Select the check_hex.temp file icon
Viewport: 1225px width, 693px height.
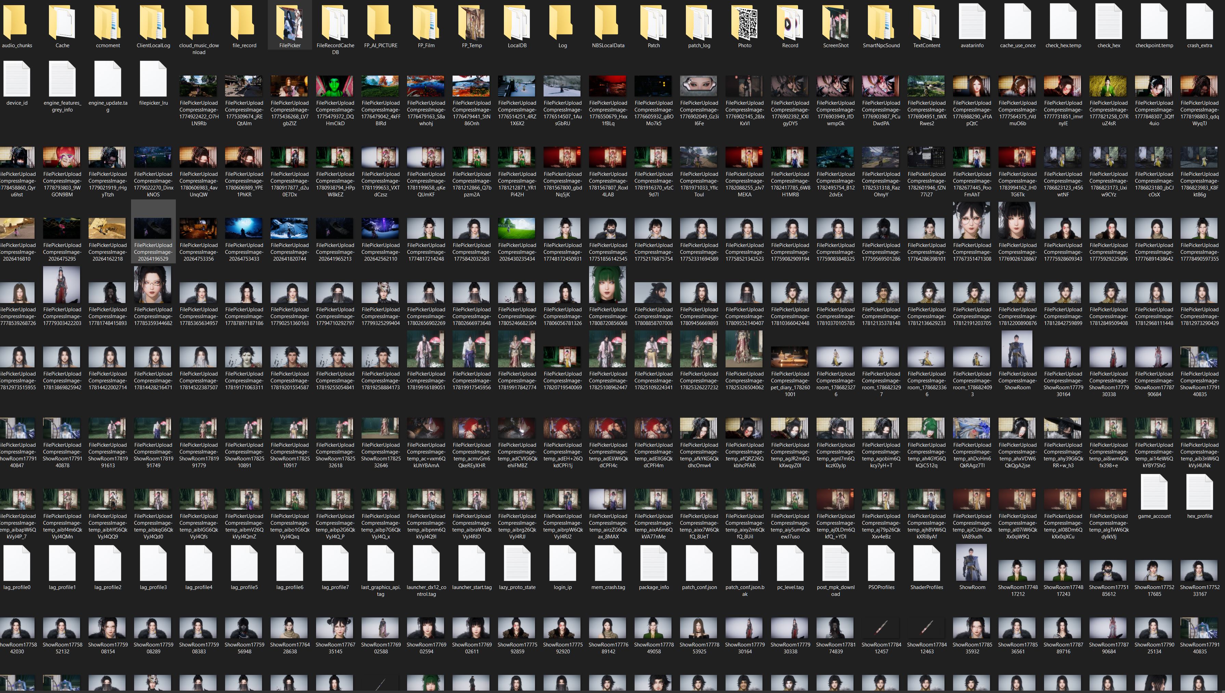tap(1063, 21)
